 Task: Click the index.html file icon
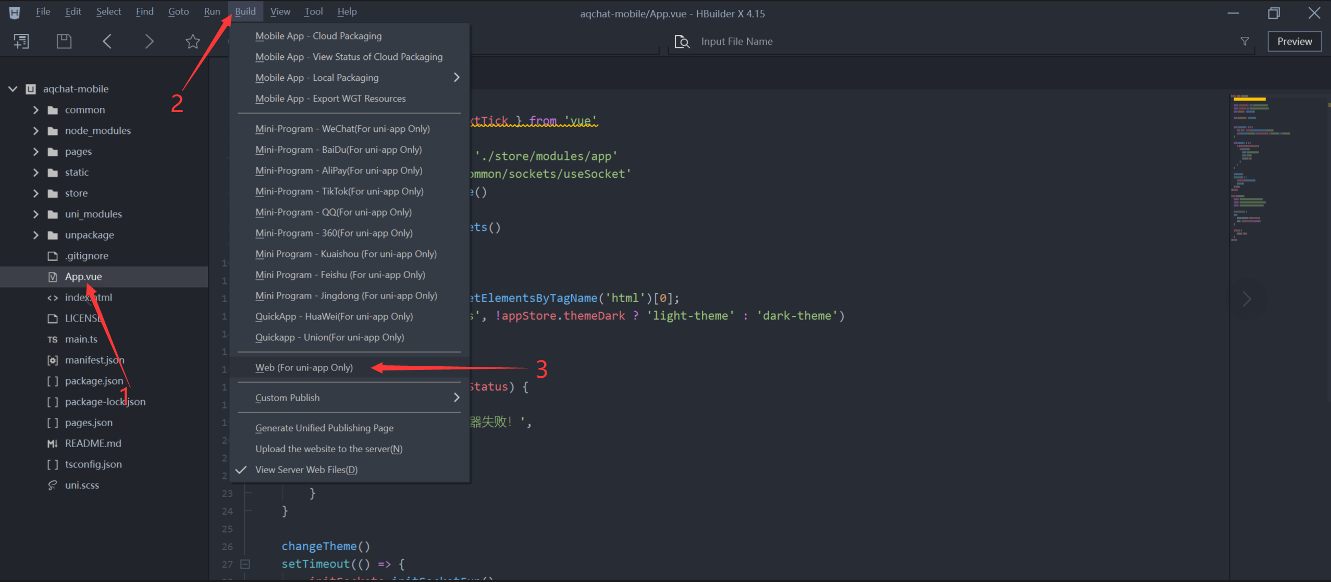[52, 298]
